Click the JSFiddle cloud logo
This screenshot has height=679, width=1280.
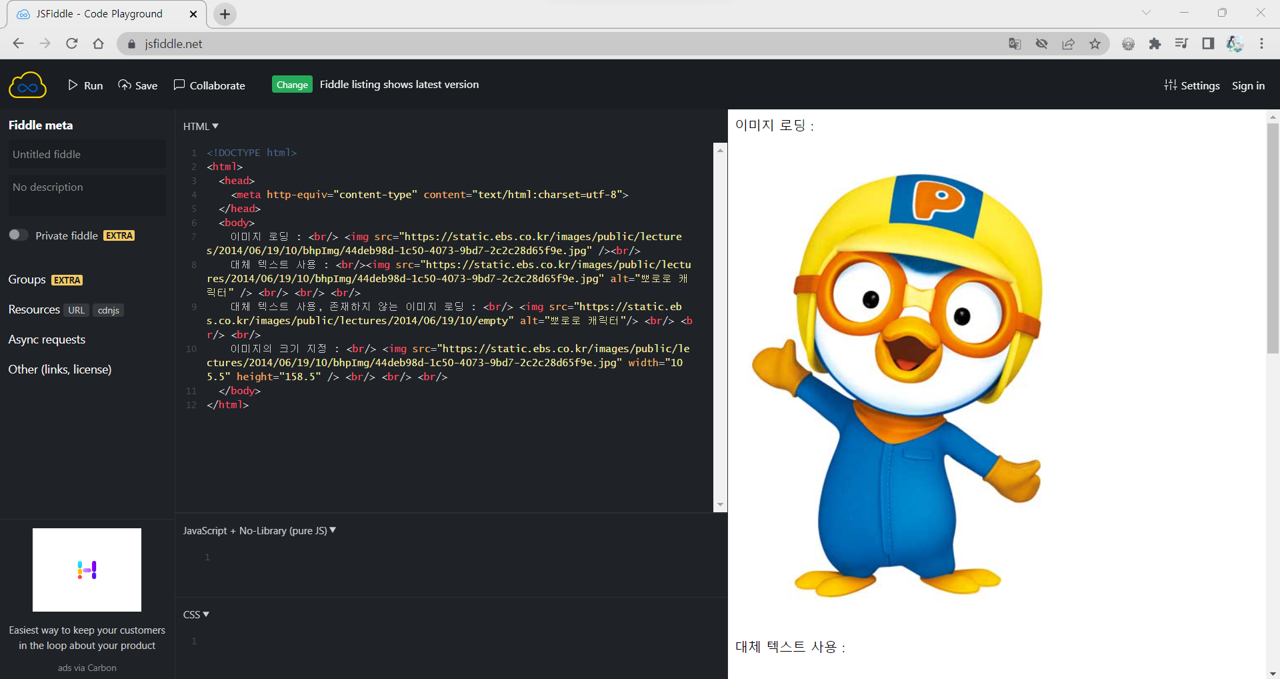pos(27,85)
